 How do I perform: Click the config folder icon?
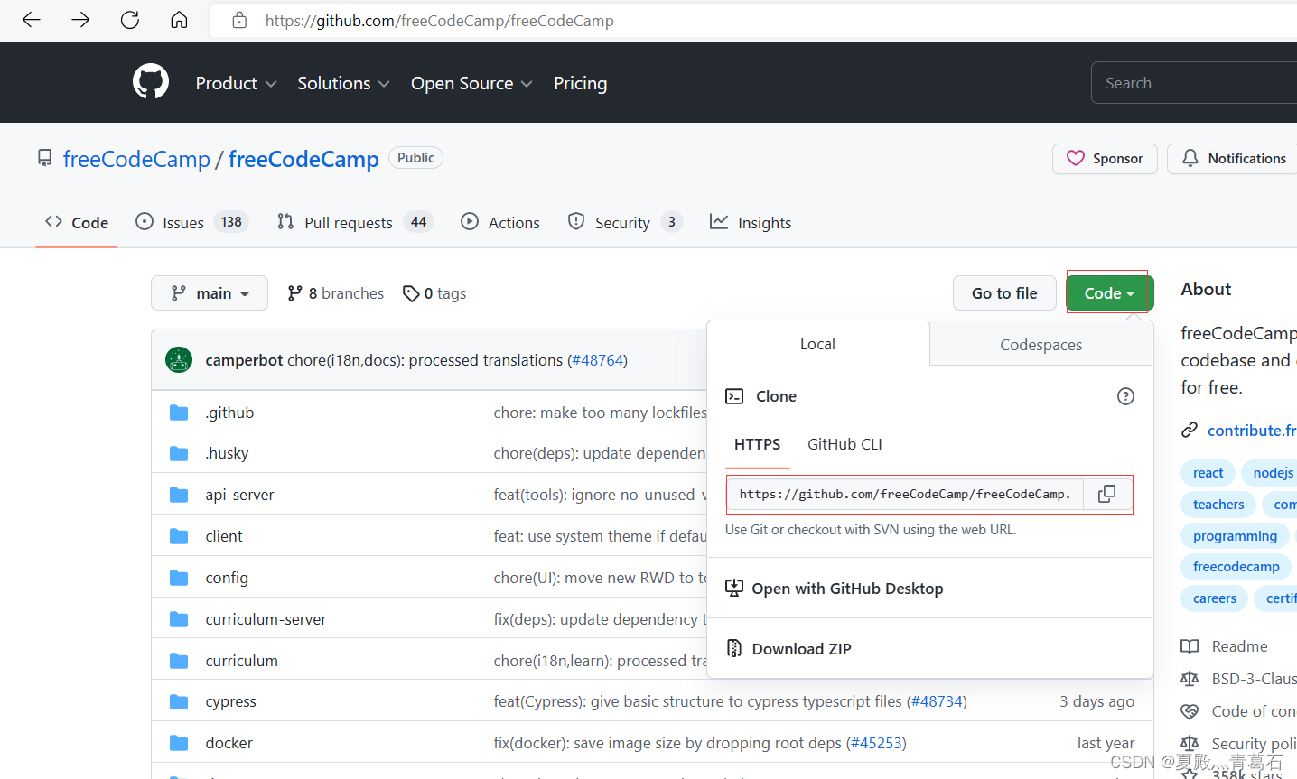pyautogui.click(x=179, y=578)
